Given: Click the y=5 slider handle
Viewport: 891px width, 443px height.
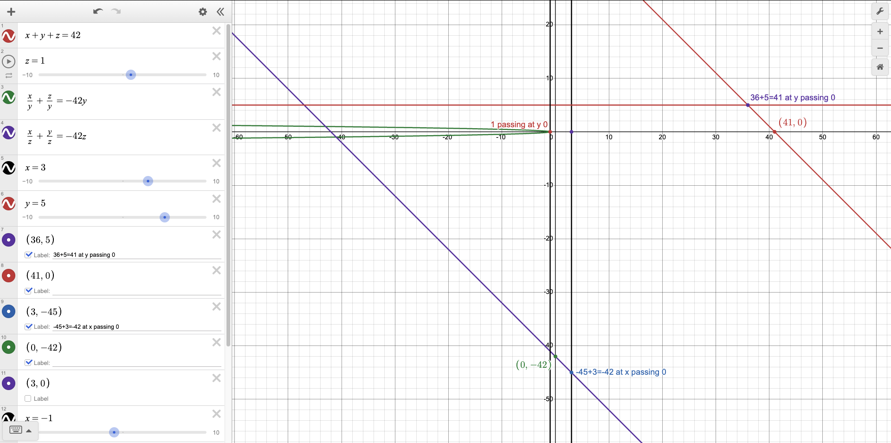Looking at the screenshot, I should tap(165, 217).
